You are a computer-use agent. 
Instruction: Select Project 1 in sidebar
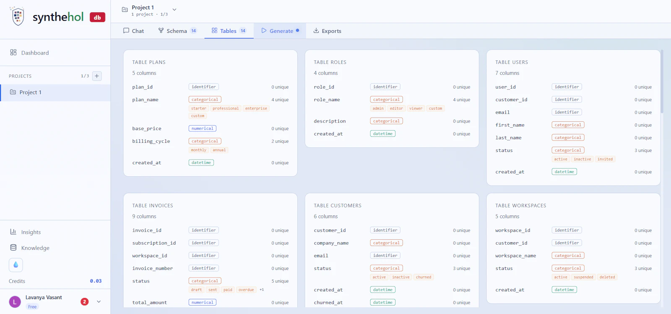55,92
